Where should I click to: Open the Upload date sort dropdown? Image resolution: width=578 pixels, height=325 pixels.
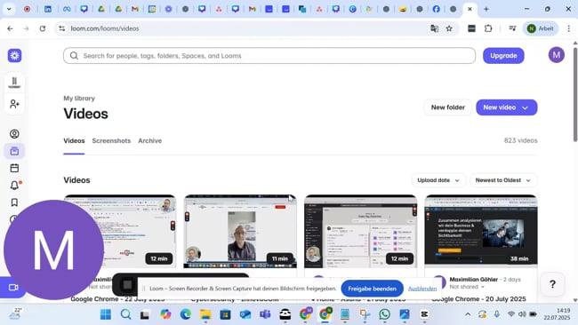pos(438,180)
